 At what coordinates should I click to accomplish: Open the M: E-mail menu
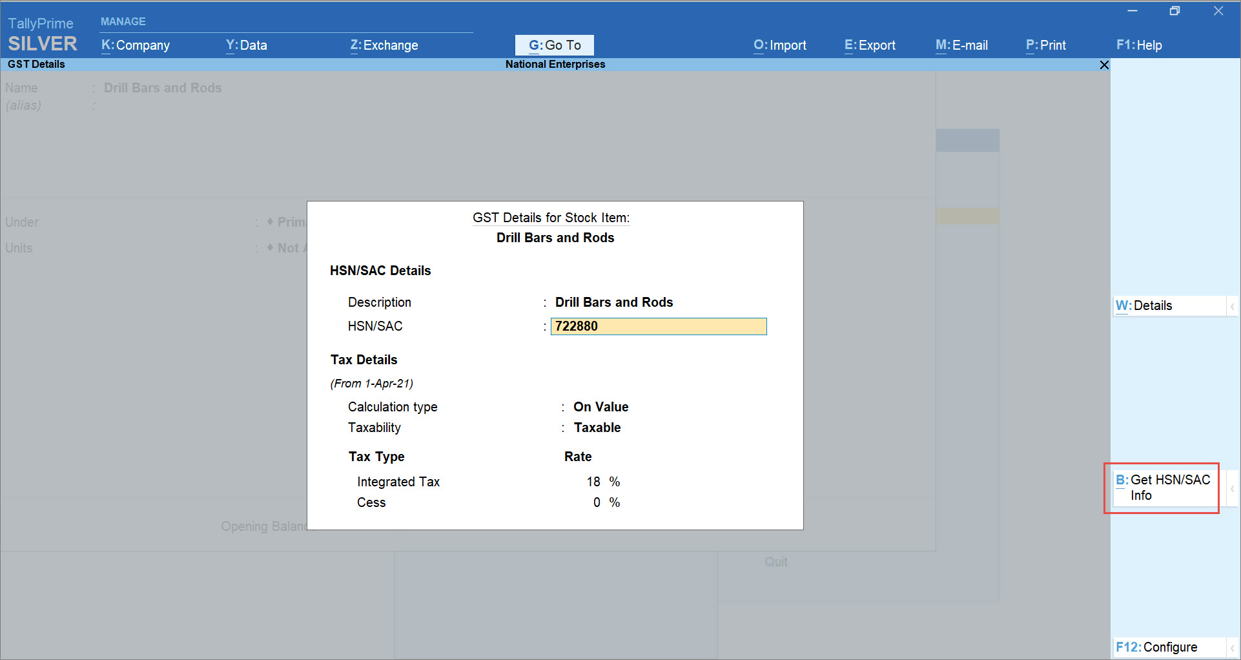[x=961, y=45]
